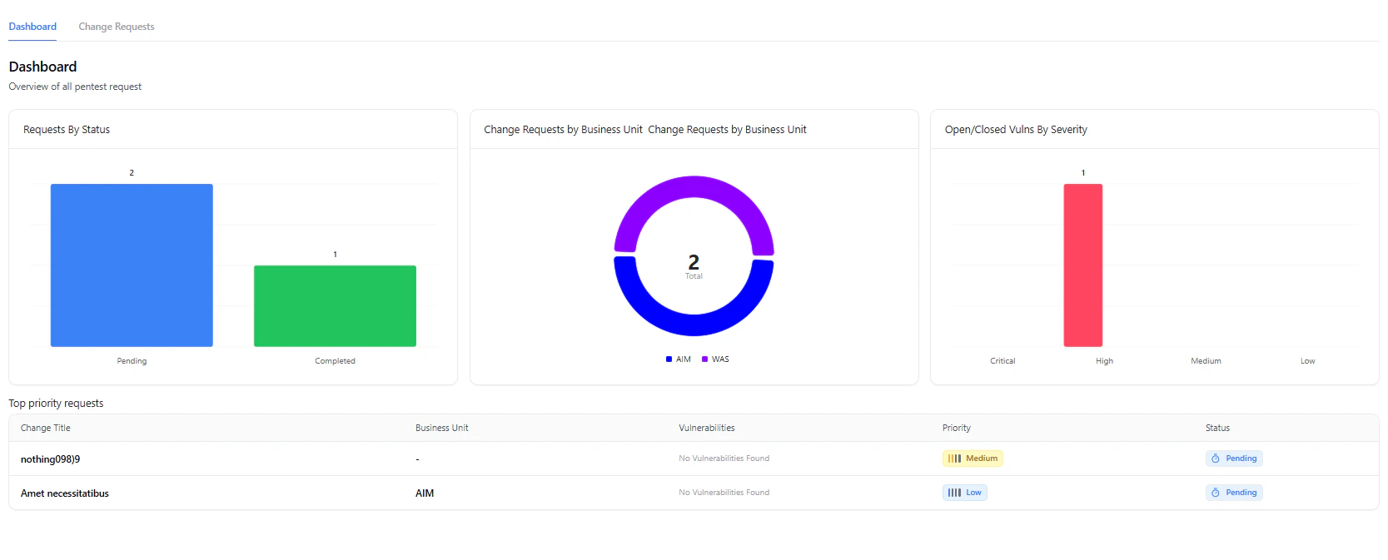The width and height of the screenshot is (1388, 560).
Task: Click the red High severity bar
Action: tap(1083, 265)
